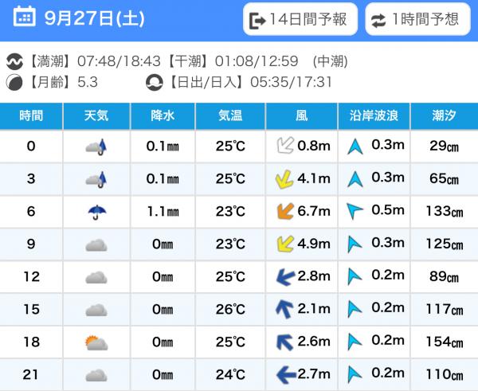
Task: Click the moon phase icon beside 月齢
Action: (x=14, y=81)
